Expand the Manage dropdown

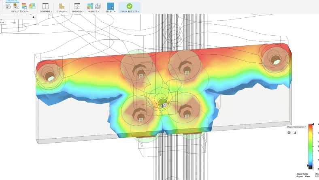pyautogui.click(x=77, y=11)
